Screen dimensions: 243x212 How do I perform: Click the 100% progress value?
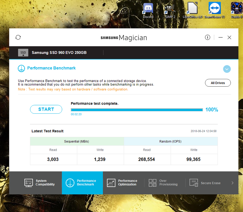coord(212,110)
